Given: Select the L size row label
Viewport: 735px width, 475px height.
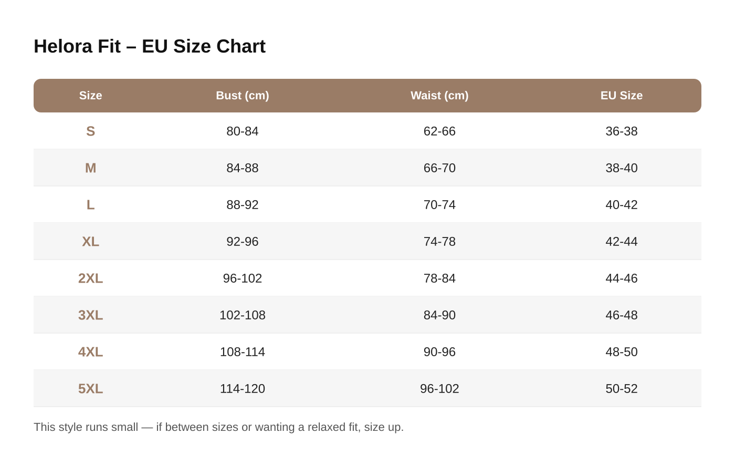Looking at the screenshot, I should point(90,205).
